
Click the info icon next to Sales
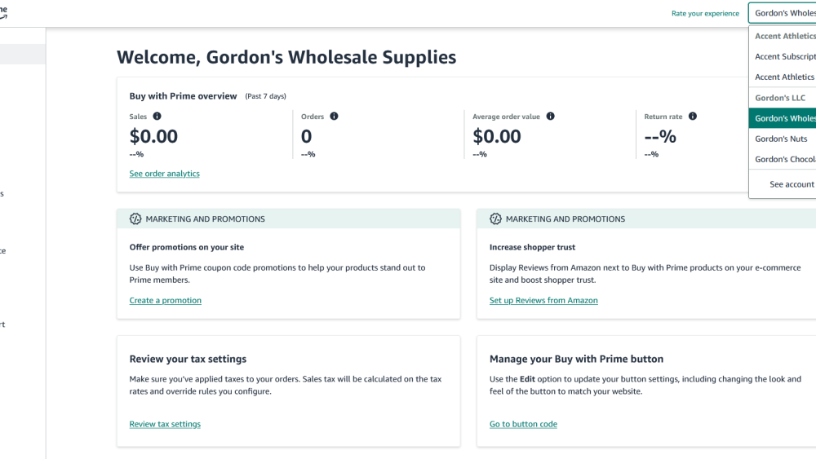(x=157, y=117)
